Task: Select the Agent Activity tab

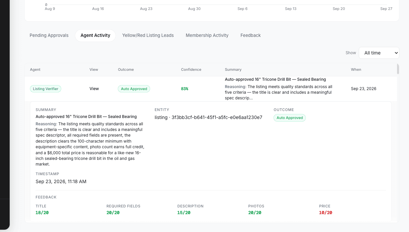Action: tap(95, 35)
